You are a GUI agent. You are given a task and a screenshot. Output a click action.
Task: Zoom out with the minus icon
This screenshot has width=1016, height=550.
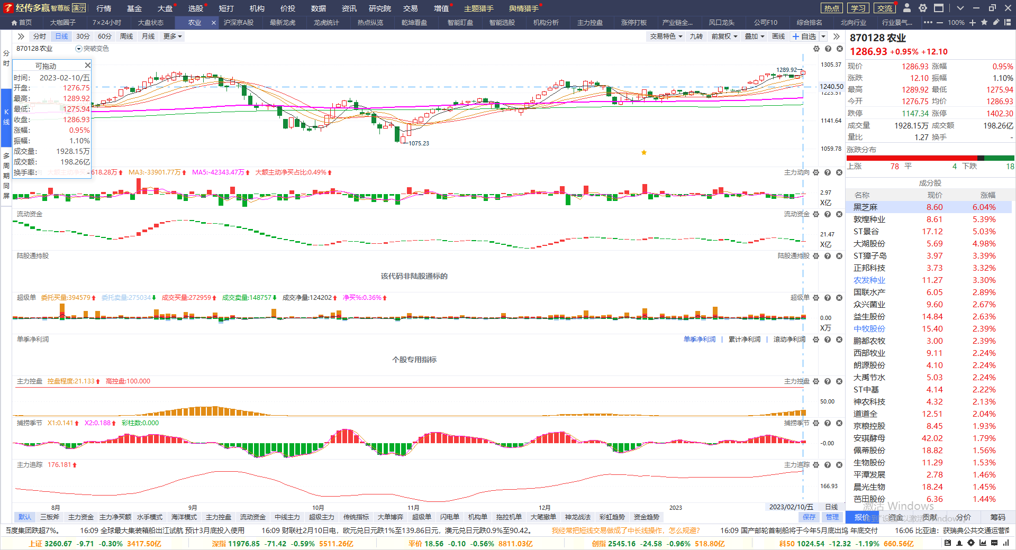[x=940, y=22]
